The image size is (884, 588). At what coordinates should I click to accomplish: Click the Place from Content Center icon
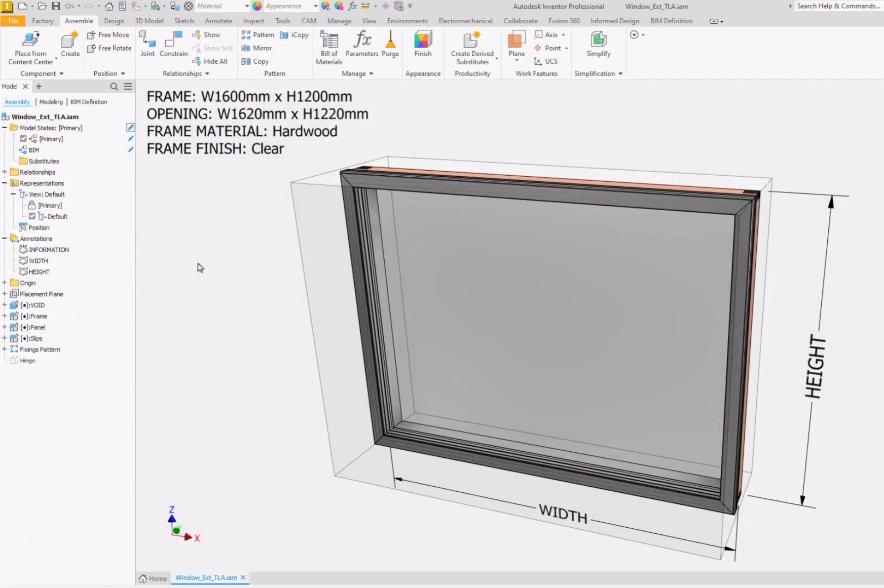30,41
